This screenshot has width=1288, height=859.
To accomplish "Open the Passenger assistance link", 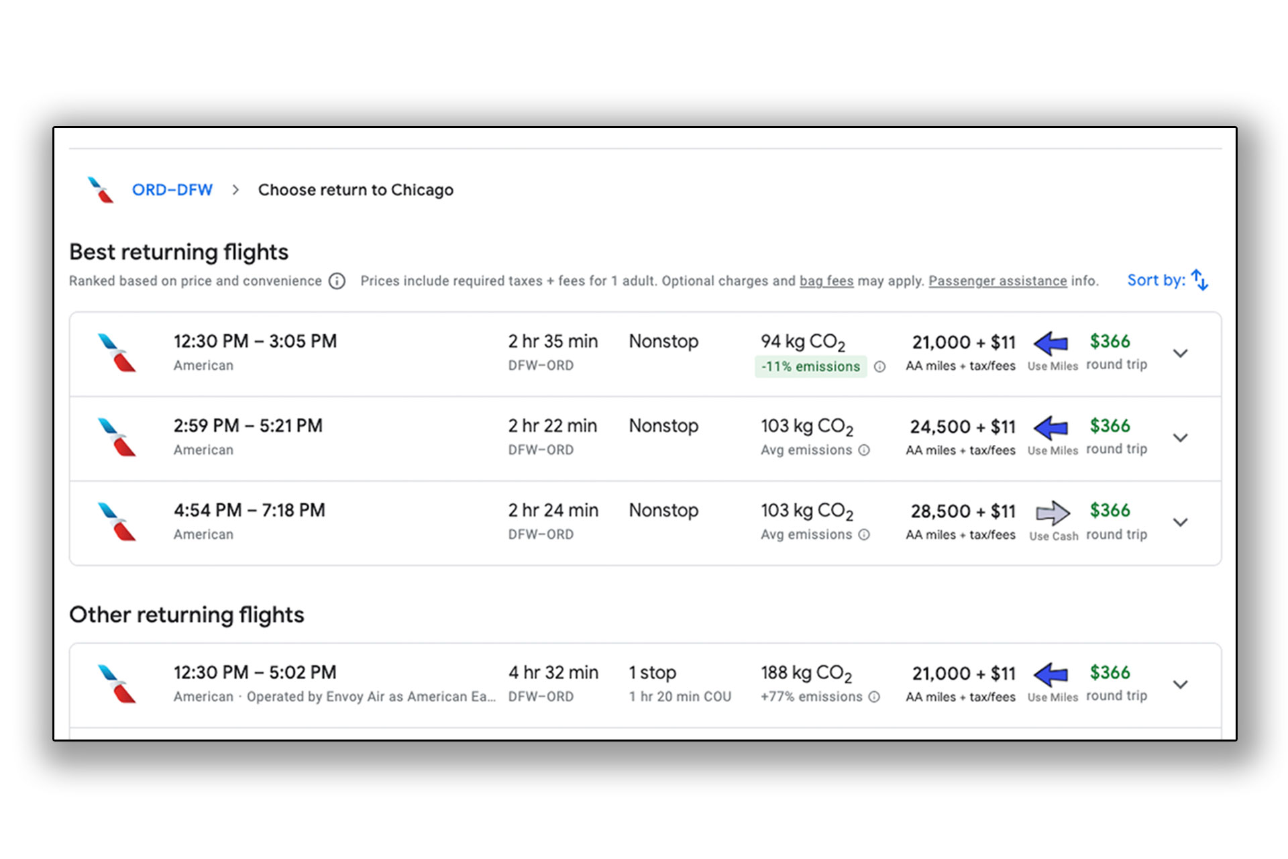I will coord(998,281).
